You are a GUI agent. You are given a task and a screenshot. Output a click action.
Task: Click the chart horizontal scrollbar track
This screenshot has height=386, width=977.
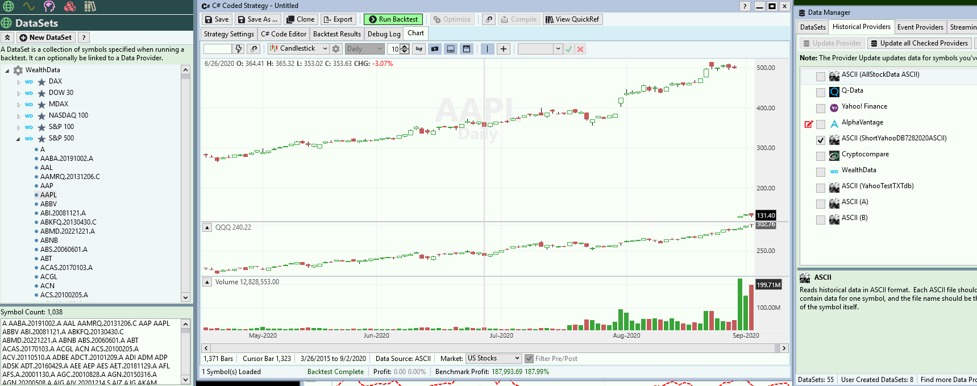pyautogui.click(x=494, y=348)
